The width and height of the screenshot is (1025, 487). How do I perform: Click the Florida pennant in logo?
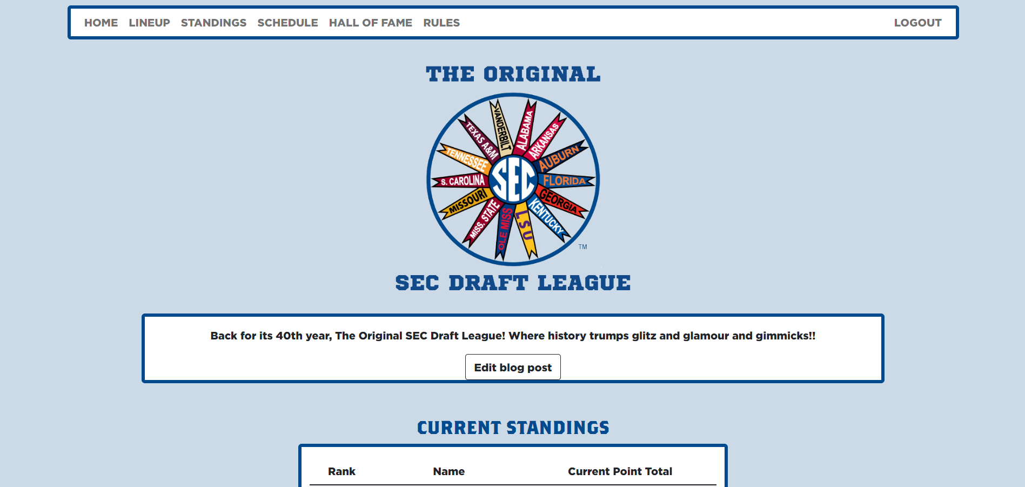click(x=565, y=181)
